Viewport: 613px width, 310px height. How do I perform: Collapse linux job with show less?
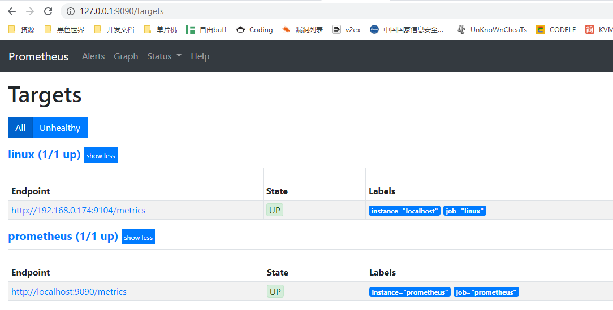(101, 156)
